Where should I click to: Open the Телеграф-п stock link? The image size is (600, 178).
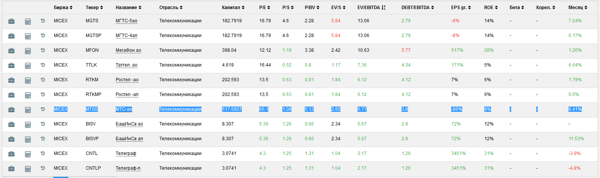128,168
